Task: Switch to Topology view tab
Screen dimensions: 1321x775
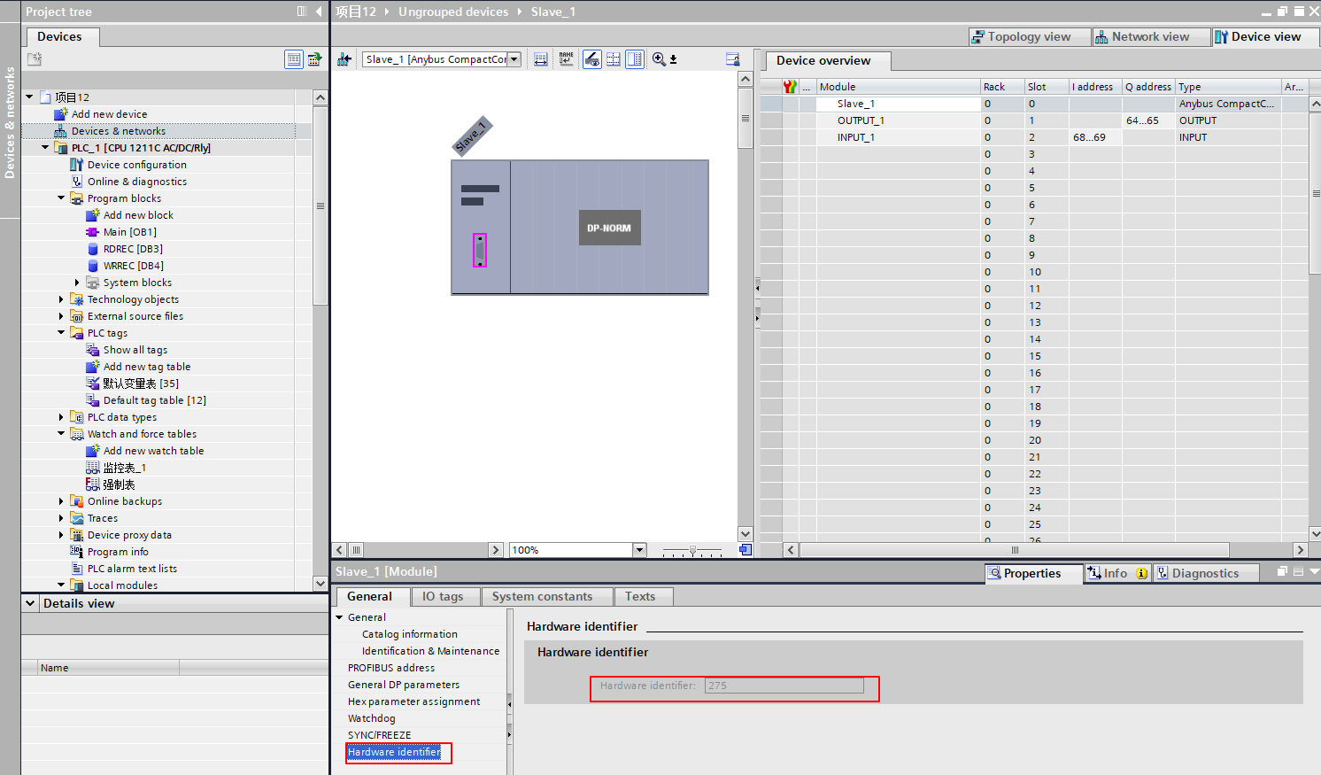Action: (1021, 36)
